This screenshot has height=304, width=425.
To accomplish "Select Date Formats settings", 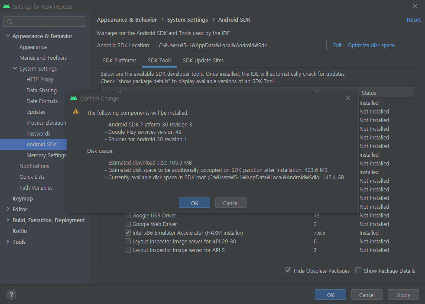I will click(42, 101).
